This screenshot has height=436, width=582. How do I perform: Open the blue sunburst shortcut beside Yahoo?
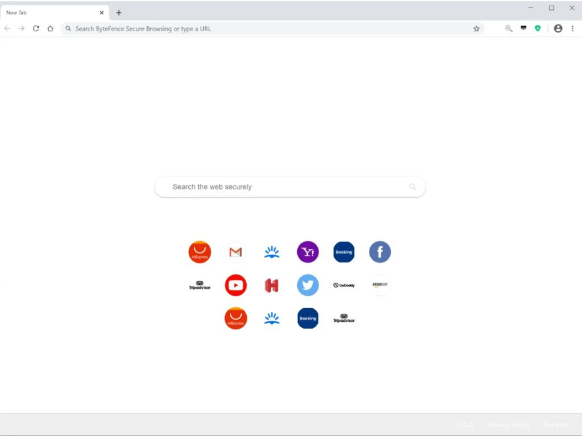coord(272,252)
